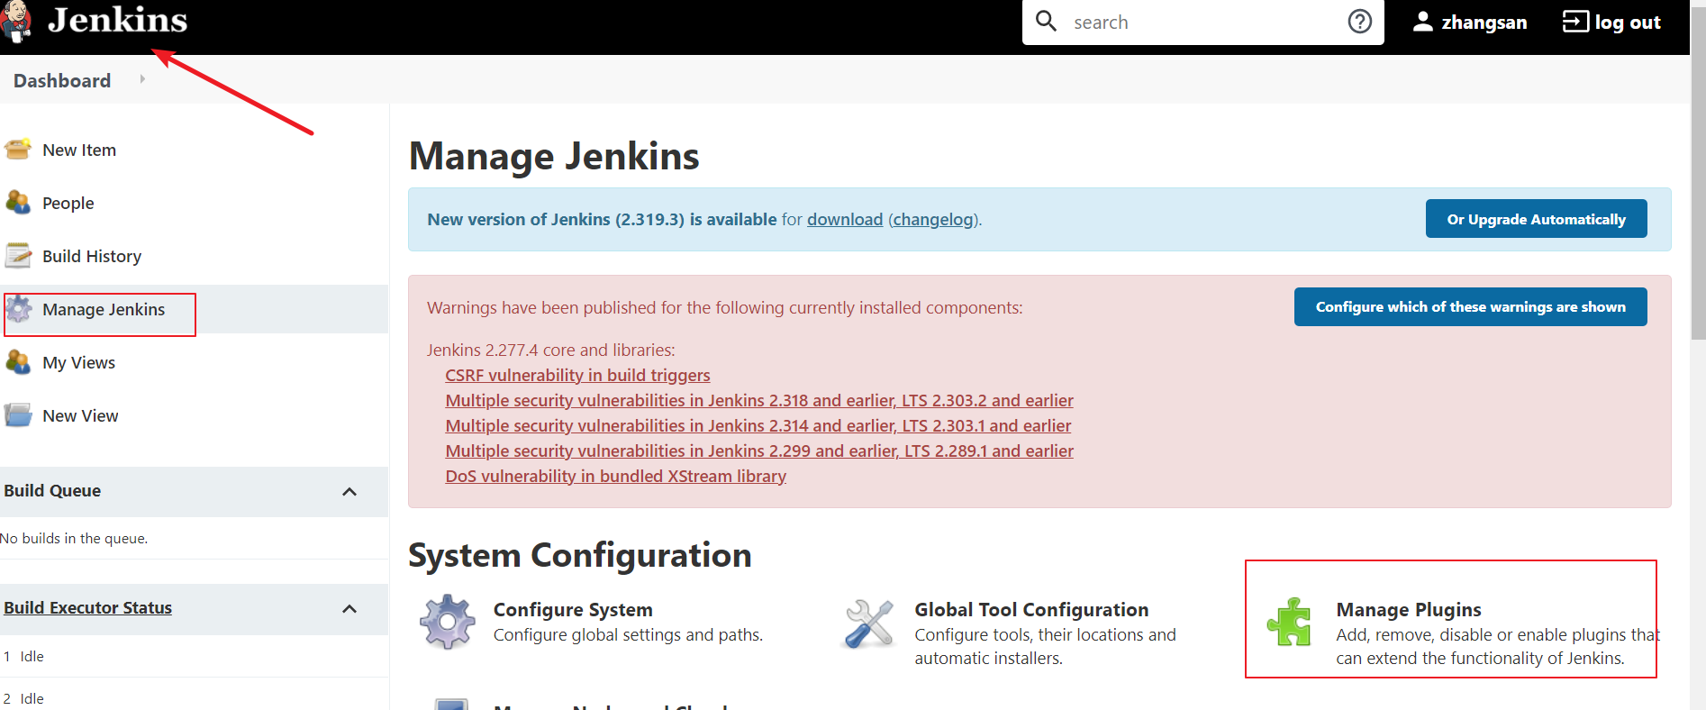Collapse the Build Executor Status panel
Screen dimensions: 1706x710
click(x=349, y=609)
